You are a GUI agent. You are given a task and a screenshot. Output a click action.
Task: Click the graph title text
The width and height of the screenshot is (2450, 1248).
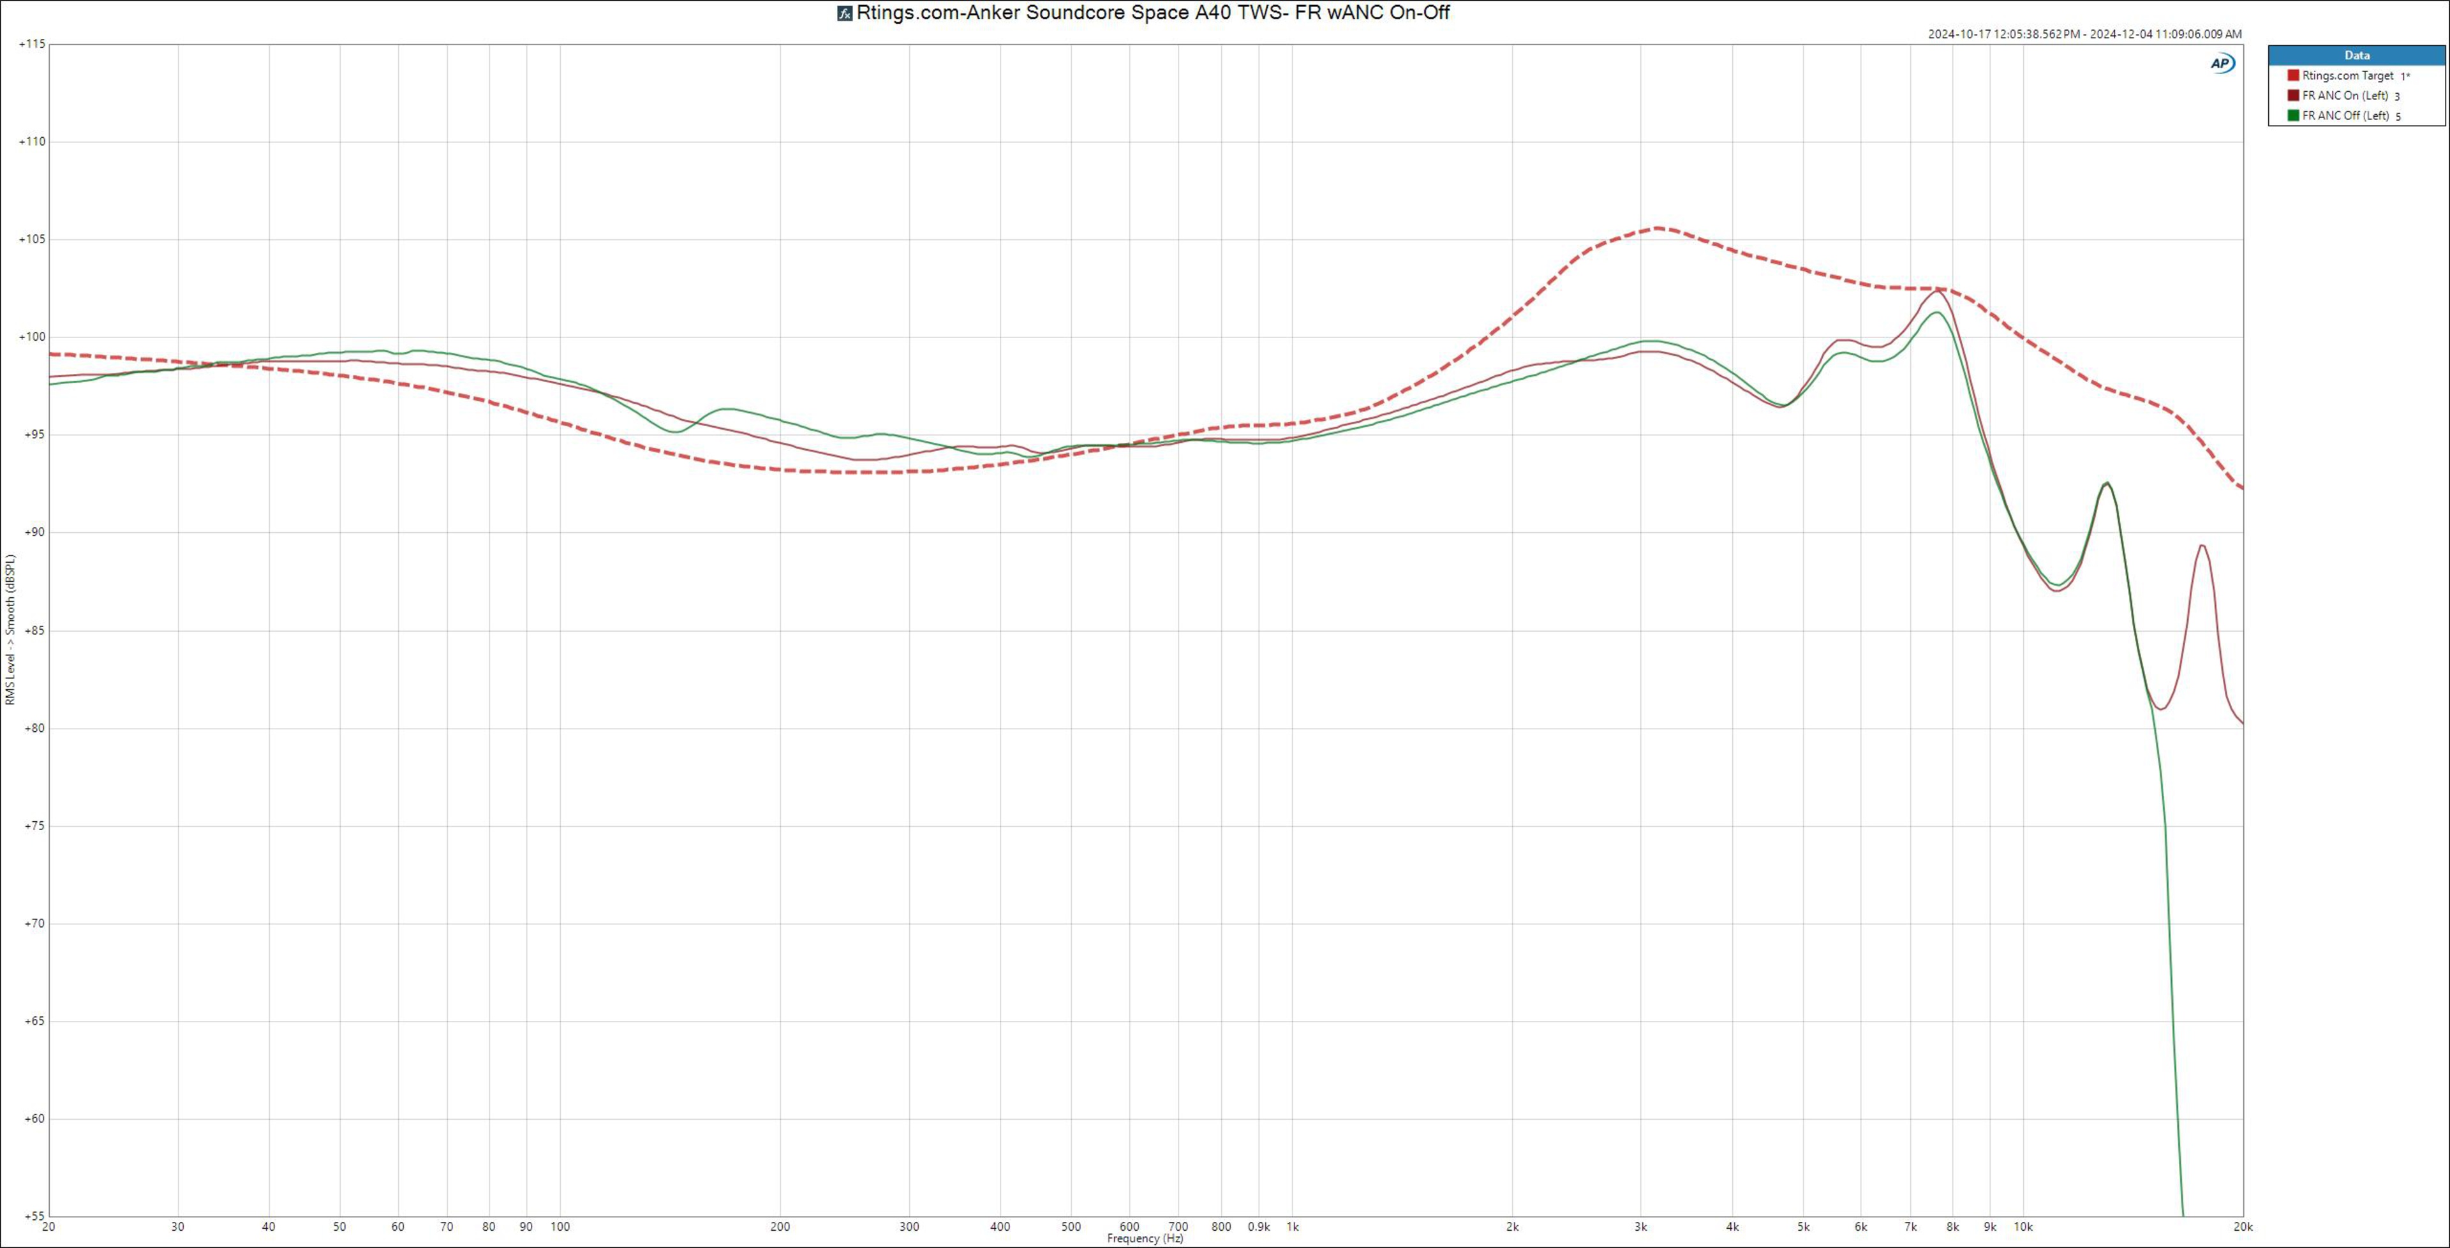click(1153, 12)
